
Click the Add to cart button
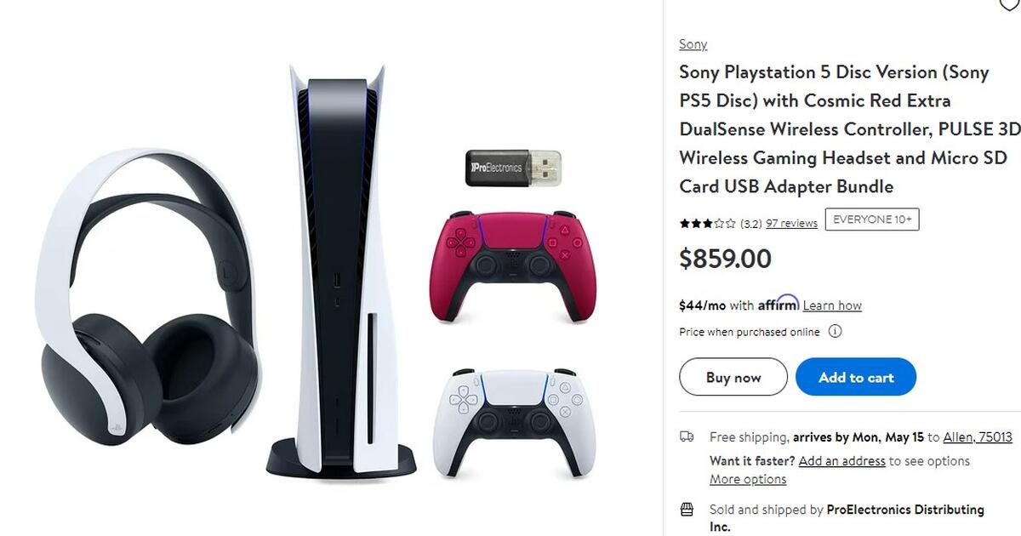coord(856,377)
